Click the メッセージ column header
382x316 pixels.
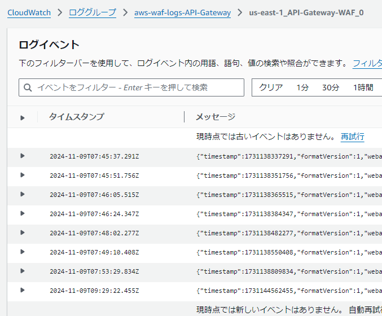pyautogui.click(x=216, y=117)
